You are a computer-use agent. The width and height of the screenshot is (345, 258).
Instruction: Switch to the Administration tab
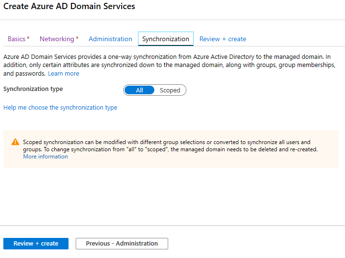click(110, 39)
